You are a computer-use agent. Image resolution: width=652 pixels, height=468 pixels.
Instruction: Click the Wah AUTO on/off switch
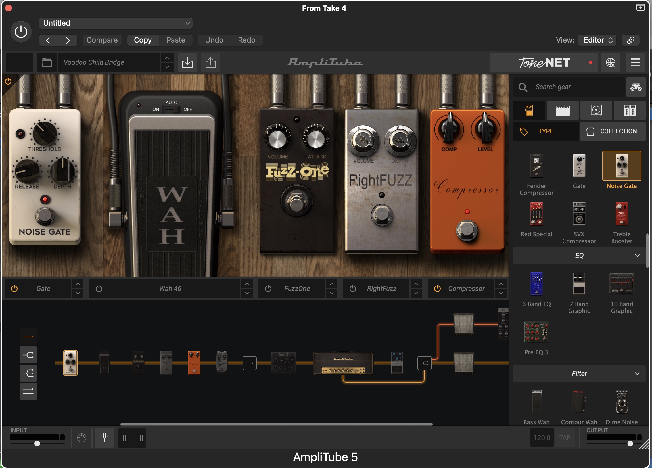pyautogui.click(x=172, y=109)
